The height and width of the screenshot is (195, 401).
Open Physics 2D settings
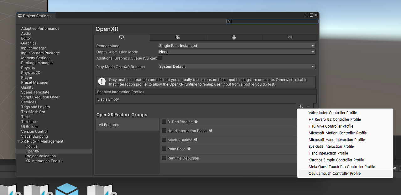(x=31, y=73)
